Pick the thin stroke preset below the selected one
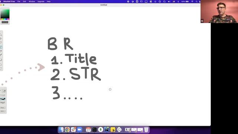The width and height of the screenshot is (238, 134). 3,103
